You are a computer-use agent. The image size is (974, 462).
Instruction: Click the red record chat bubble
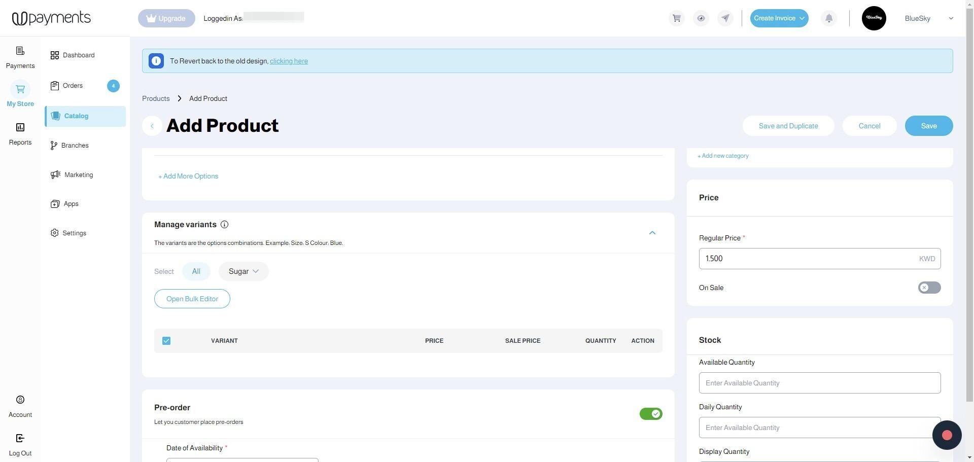[947, 435]
